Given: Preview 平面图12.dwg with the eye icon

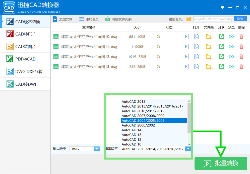Looking at the screenshot, I should 231,56.
